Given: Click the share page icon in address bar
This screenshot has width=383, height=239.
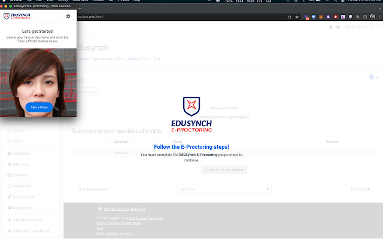Looking at the screenshot, I should pos(290,17).
